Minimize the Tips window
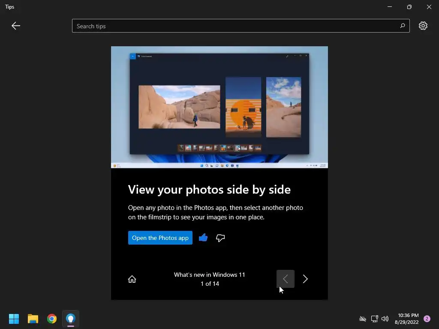439x329 pixels. tap(389, 7)
